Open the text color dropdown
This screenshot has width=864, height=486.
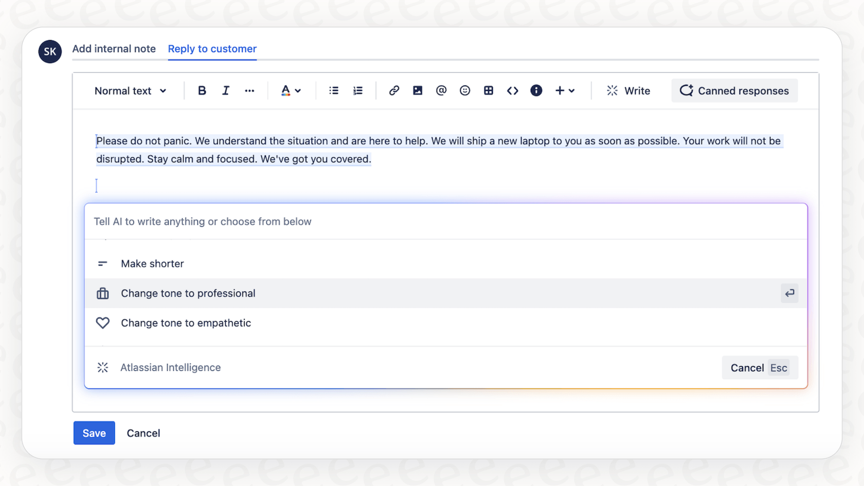click(291, 91)
